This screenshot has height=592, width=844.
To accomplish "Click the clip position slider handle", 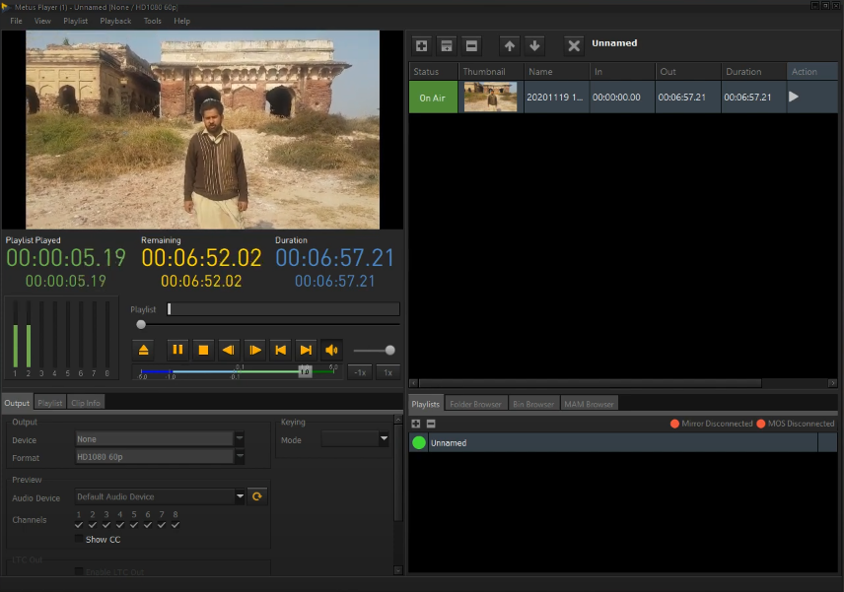I will click(141, 324).
